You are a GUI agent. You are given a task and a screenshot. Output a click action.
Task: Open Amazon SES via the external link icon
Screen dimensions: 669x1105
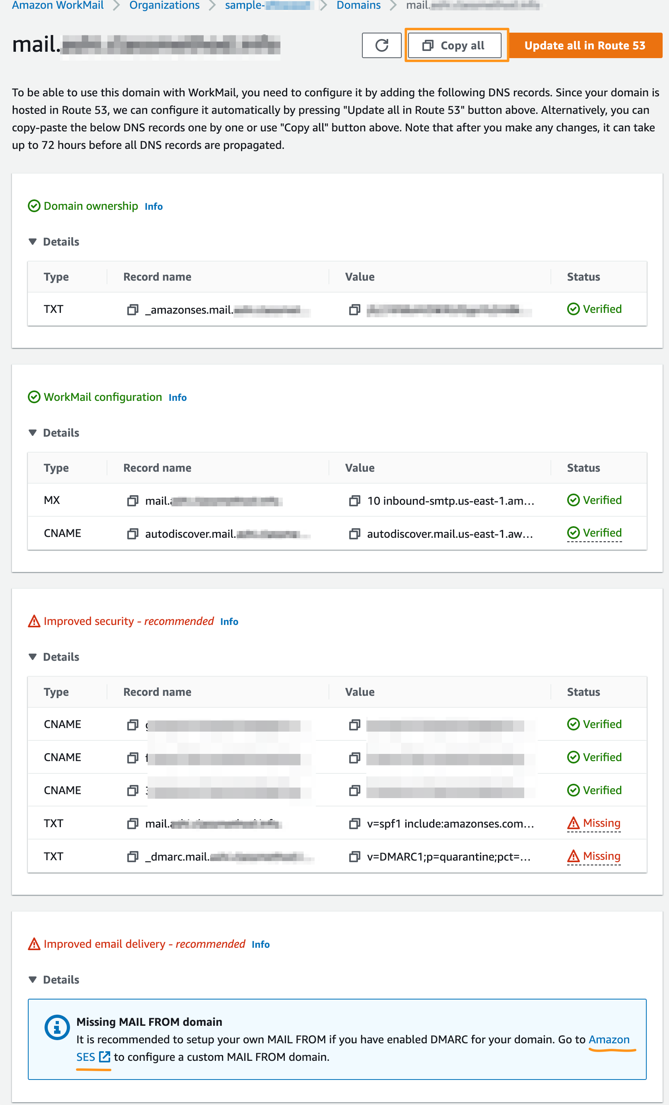(105, 1056)
